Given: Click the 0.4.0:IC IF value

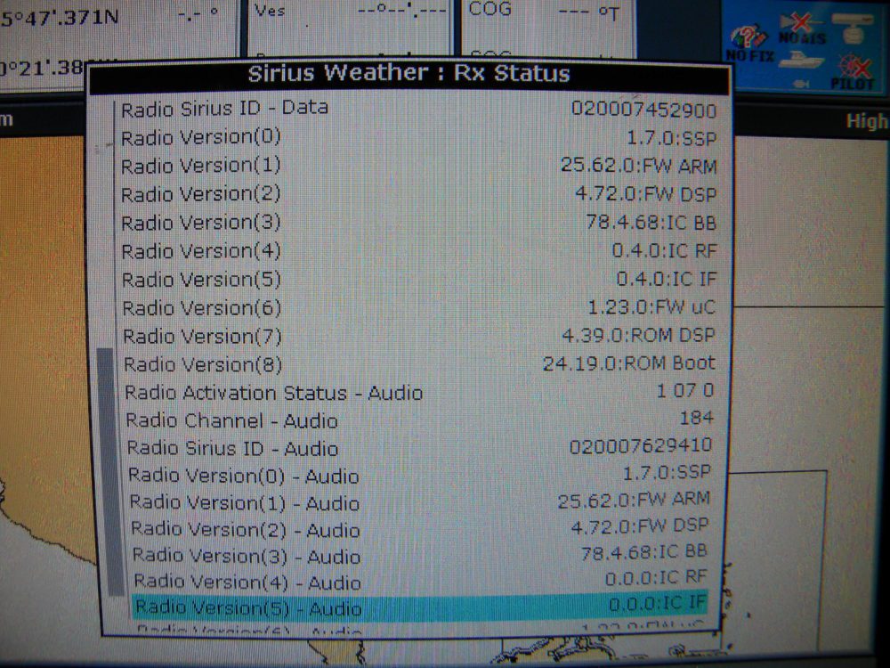Looking at the screenshot, I should pos(667,279).
